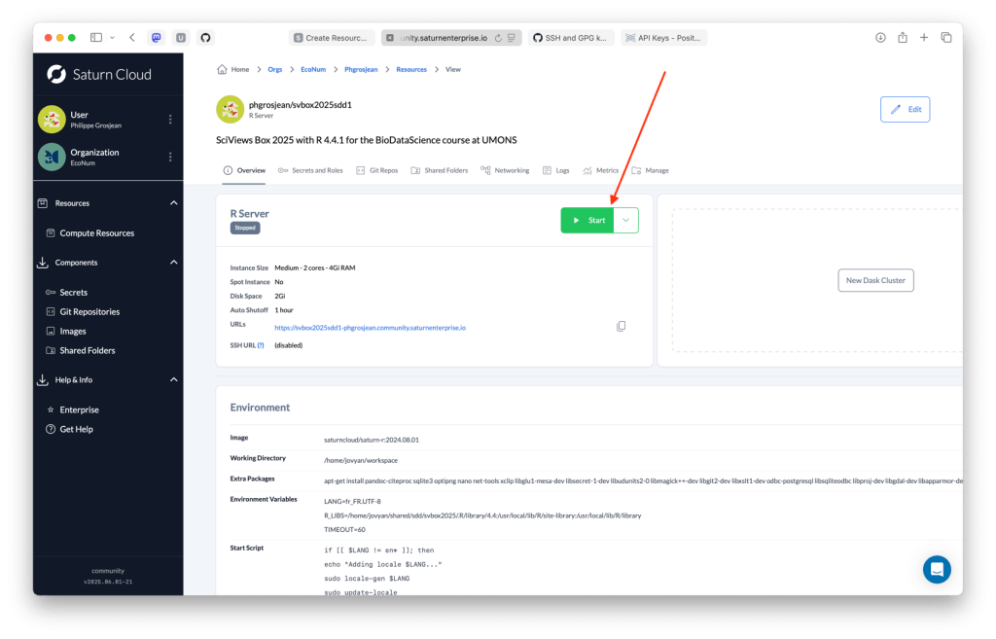Click the Stopped status badge
This screenshot has width=996, height=639.
pos(244,228)
